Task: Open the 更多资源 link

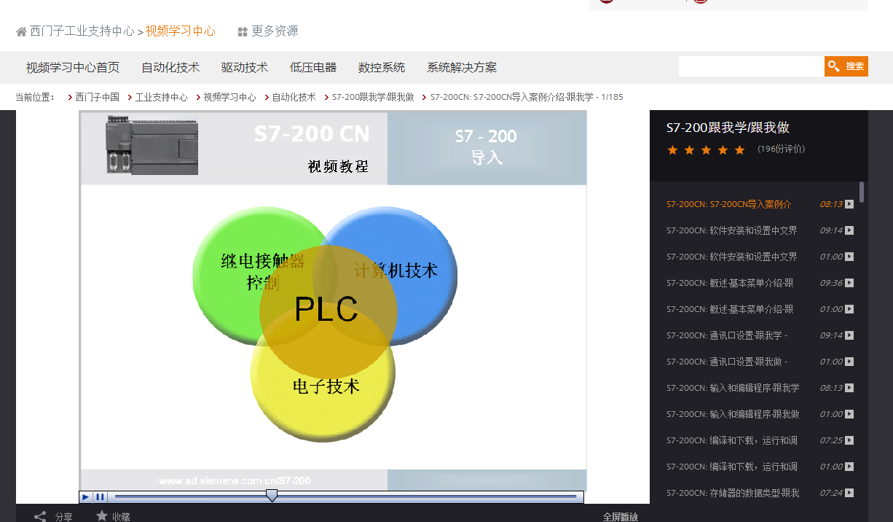Action: point(275,31)
